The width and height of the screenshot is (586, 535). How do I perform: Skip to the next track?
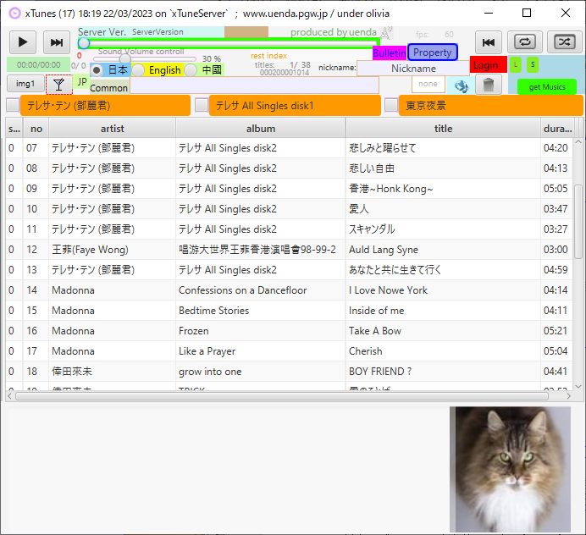pyautogui.click(x=57, y=42)
